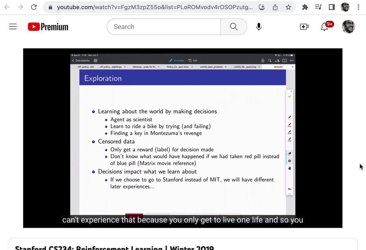Open the YouTube hamburger guide menu
This screenshot has width=366, height=250.
[13, 27]
